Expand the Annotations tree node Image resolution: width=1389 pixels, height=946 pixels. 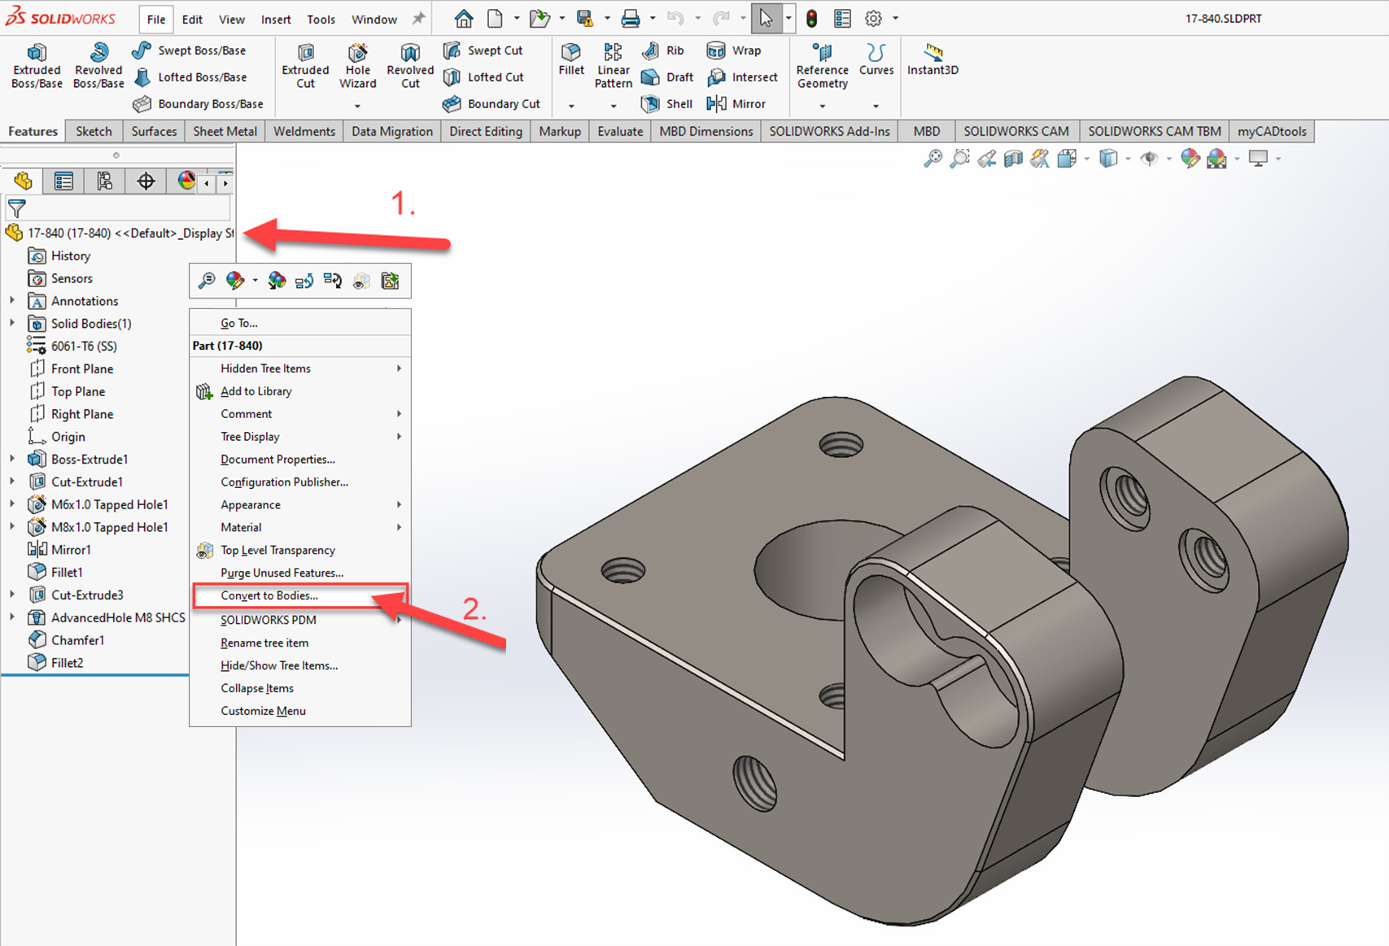coord(12,301)
